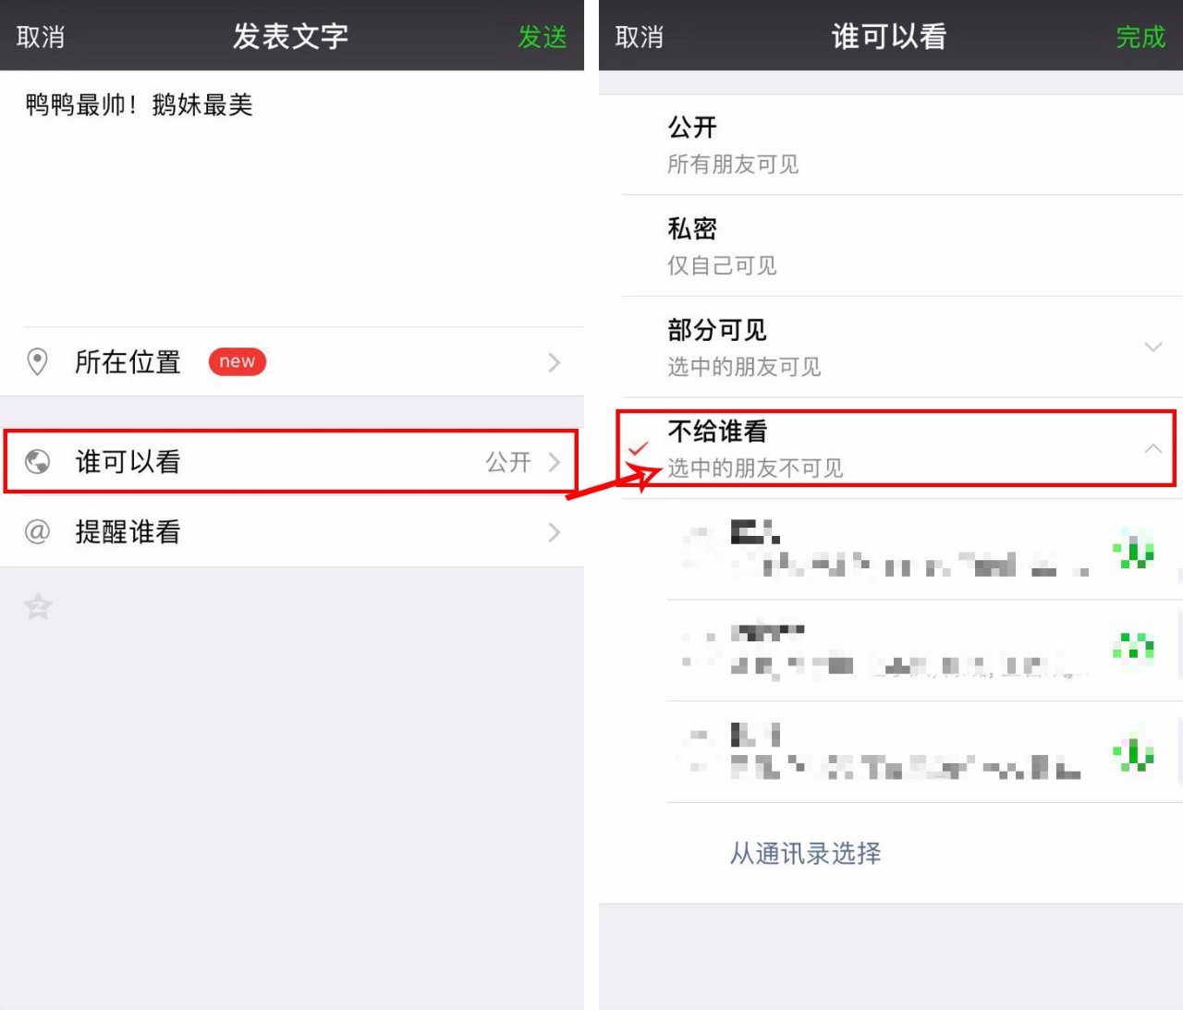Tap the red new badge

click(x=238, y=361)
